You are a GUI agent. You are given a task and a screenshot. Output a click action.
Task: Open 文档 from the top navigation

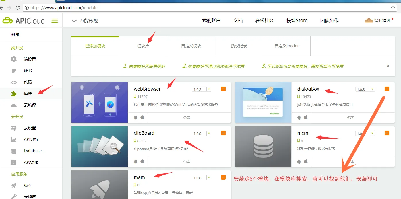pos(238,20)
